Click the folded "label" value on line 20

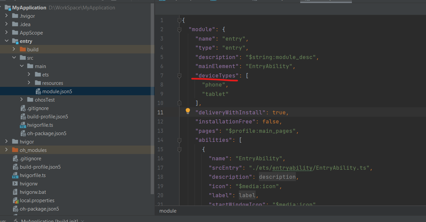coord(247,195)
